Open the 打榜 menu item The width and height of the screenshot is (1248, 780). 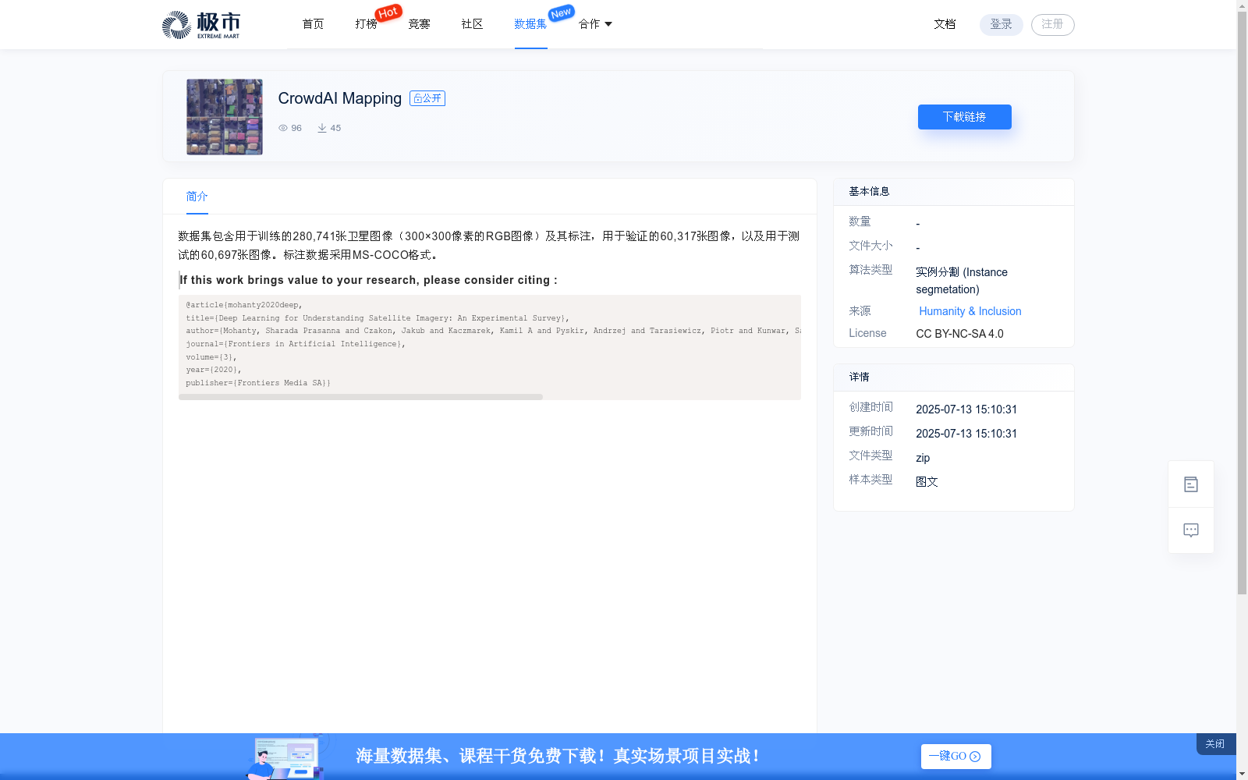click(x=366, y=24)
